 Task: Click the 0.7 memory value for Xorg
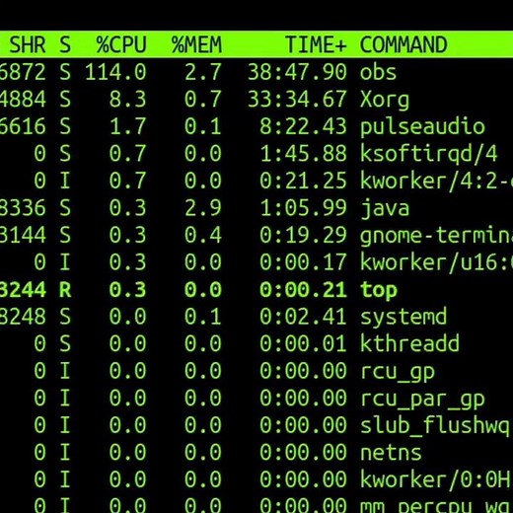pyautogui.click(x=203, y=100)
